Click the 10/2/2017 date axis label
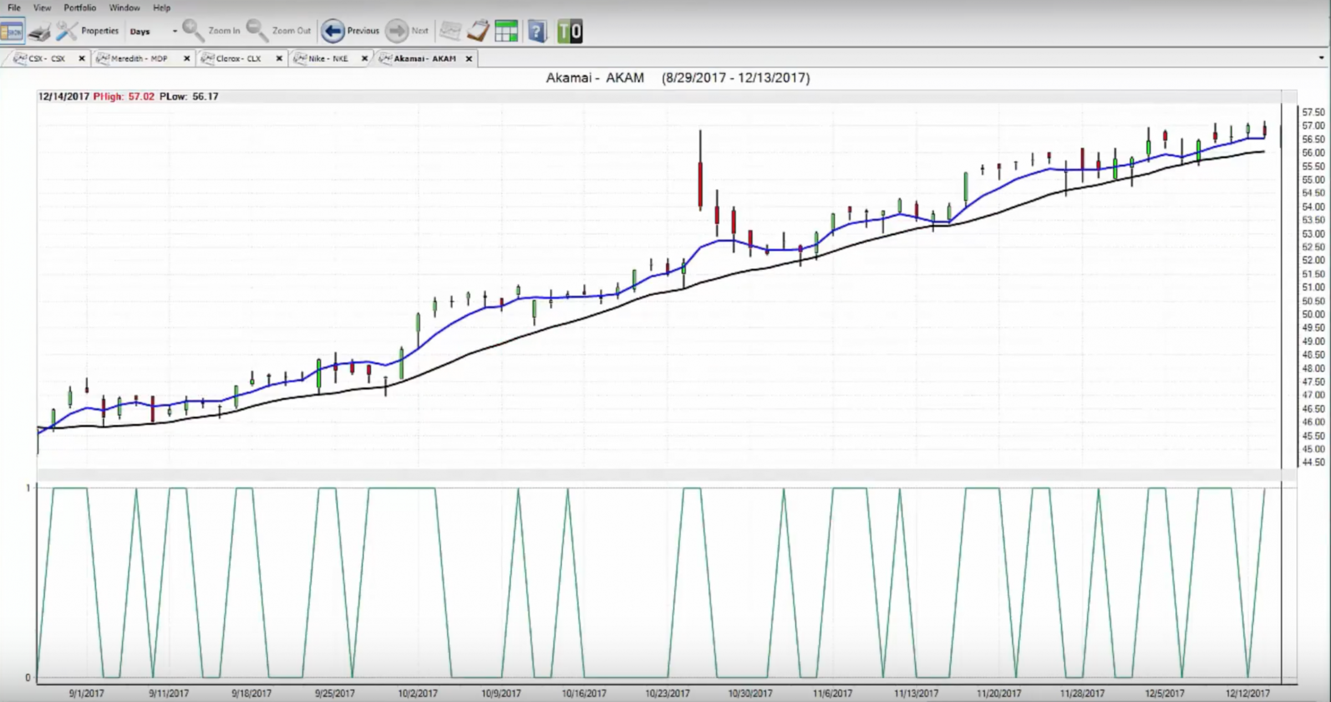The image size is (1331, 702). pyautogui.click(x=418, y=693)
